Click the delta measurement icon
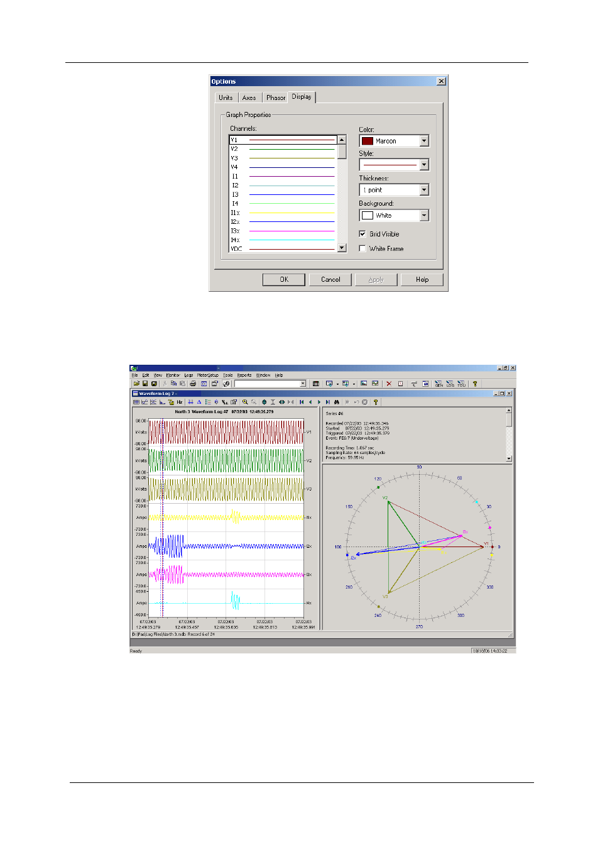Screen dimensions: 600x849 [x=199, y=402]
